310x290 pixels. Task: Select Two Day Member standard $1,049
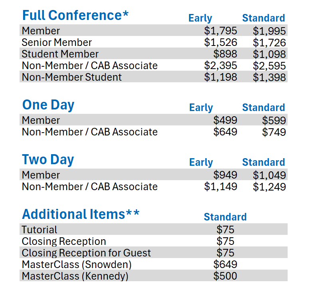[x=269, y=175]
